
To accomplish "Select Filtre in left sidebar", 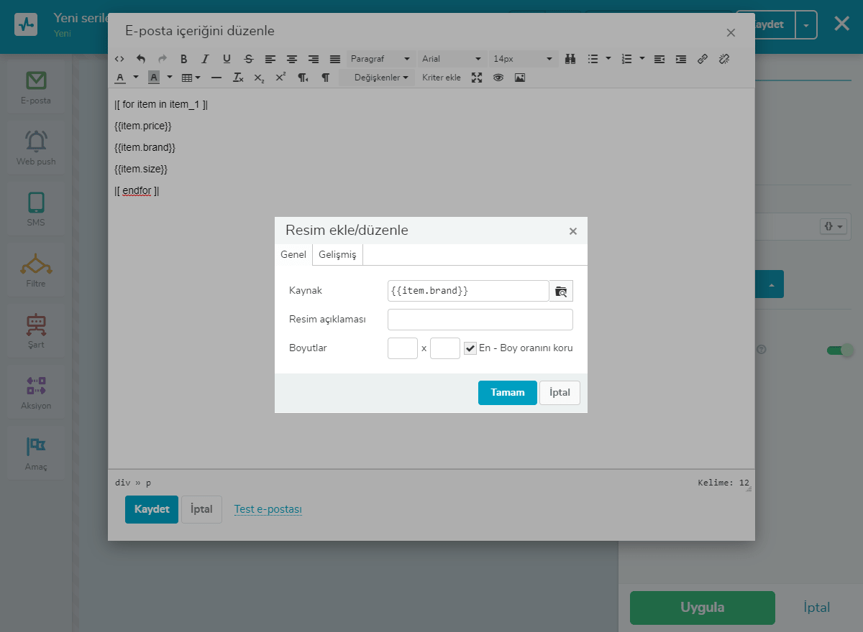I will click(x=36, y=271).
